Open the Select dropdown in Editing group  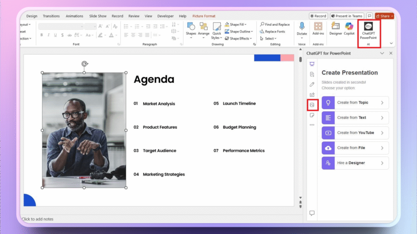(269, 38)
